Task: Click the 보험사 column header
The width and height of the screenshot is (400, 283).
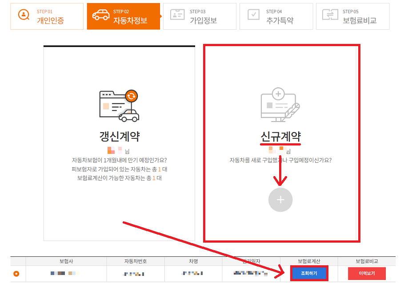Action: (66, 261)
